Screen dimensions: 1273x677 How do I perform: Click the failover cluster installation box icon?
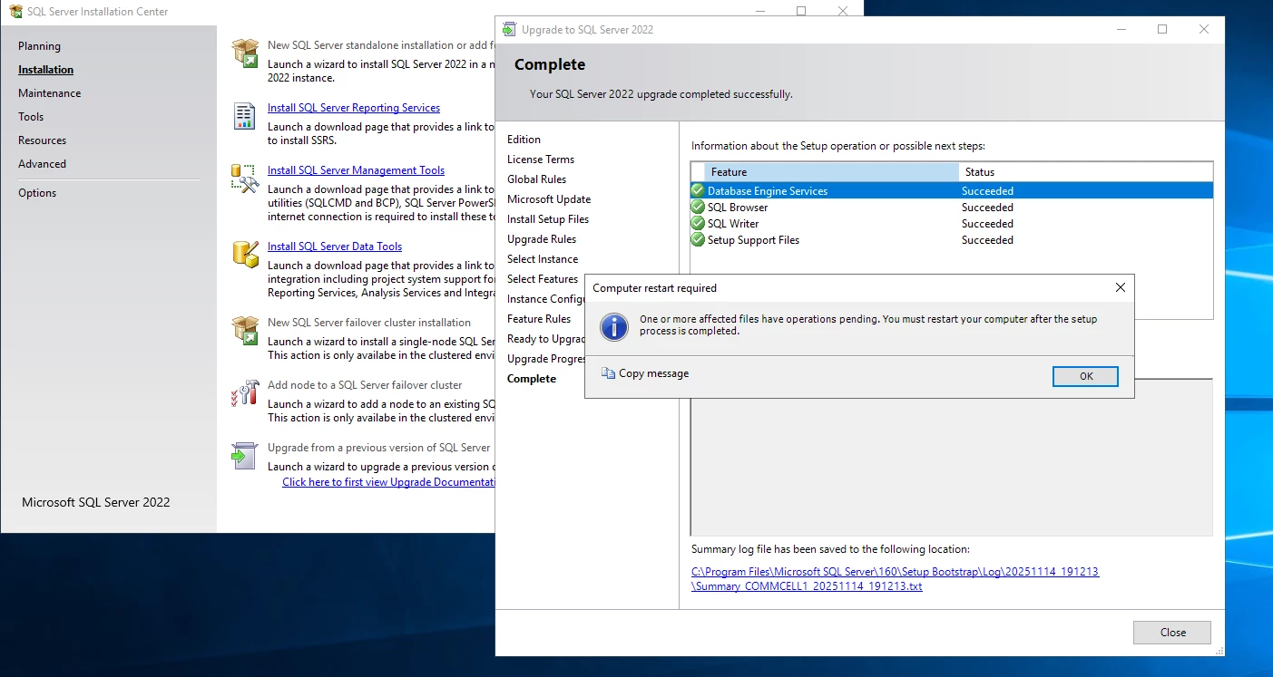click(x=245, y=330)
